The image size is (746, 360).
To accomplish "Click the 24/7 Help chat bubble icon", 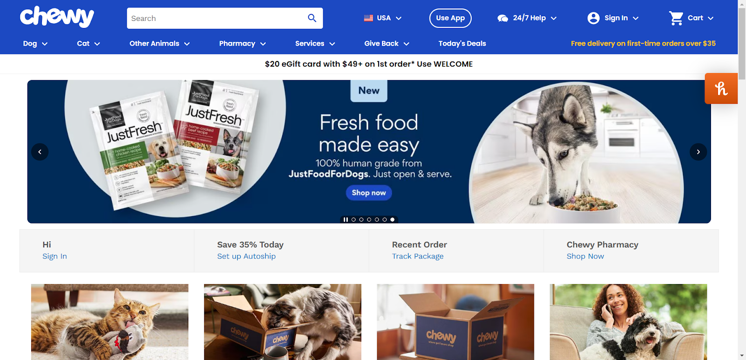I will point(503,18).
